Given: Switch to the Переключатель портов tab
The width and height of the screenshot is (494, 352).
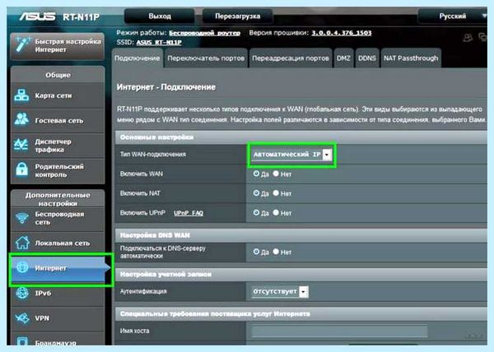Looking at the screenshot, I should (206, 58).
